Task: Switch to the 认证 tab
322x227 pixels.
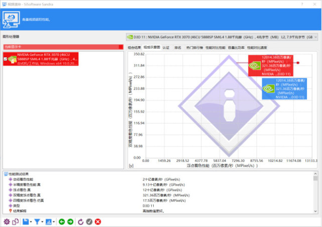Action: 166,48
